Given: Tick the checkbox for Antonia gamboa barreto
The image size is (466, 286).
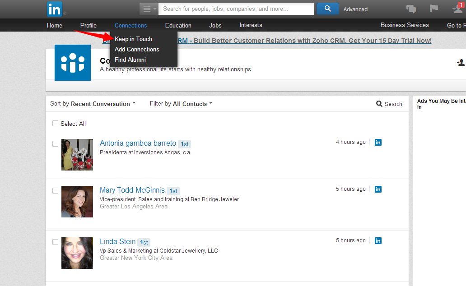Looking at the screenshot, I should click(55, 144).
